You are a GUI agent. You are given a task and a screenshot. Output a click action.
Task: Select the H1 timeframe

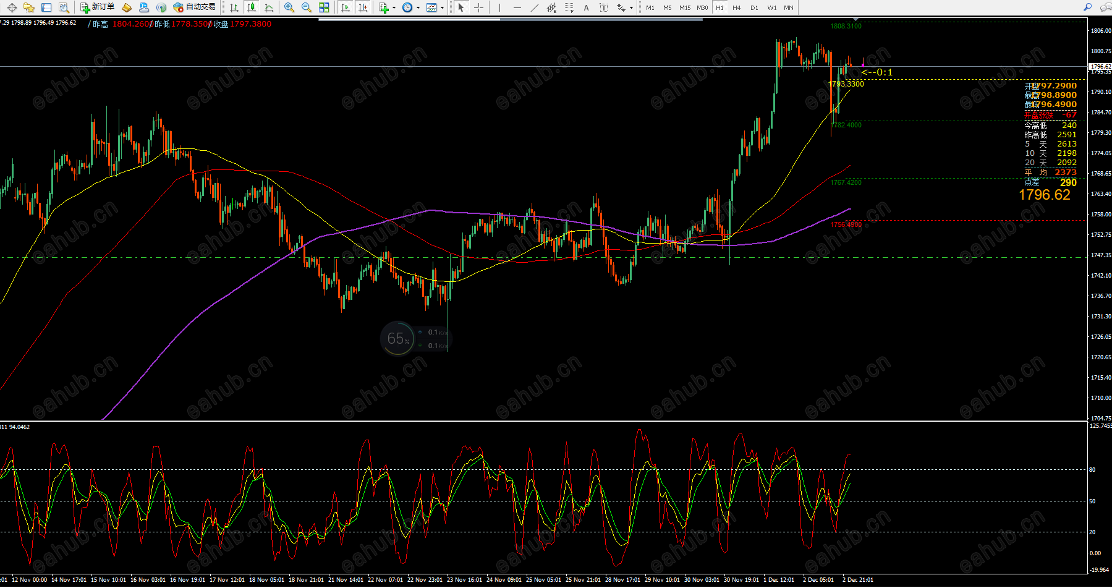coord(719,7)
